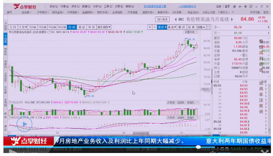Screen dimensions: 273x156
Task: Open the 资讯(I) menu
Action: 75,6
